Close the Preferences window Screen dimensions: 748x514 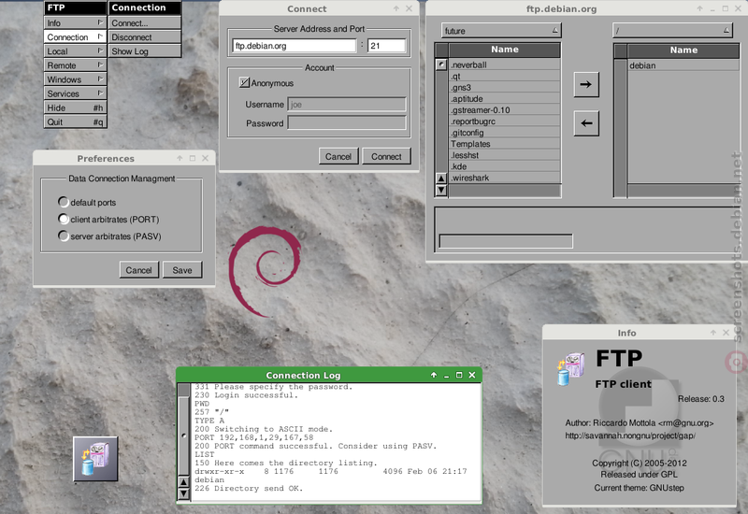click(x=205, y=158)
